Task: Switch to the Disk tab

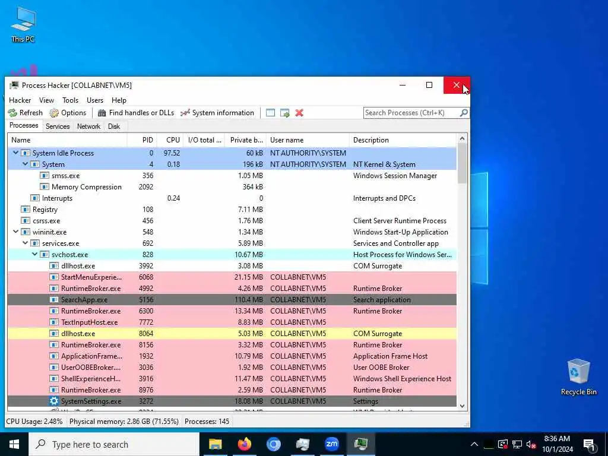Action: 114,126
